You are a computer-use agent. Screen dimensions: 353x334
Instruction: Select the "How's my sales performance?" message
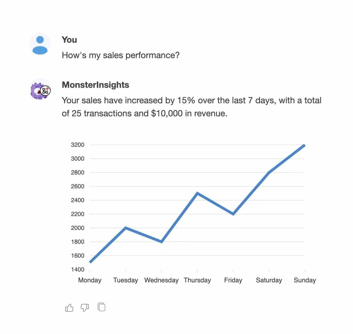(x=121, y=55)
